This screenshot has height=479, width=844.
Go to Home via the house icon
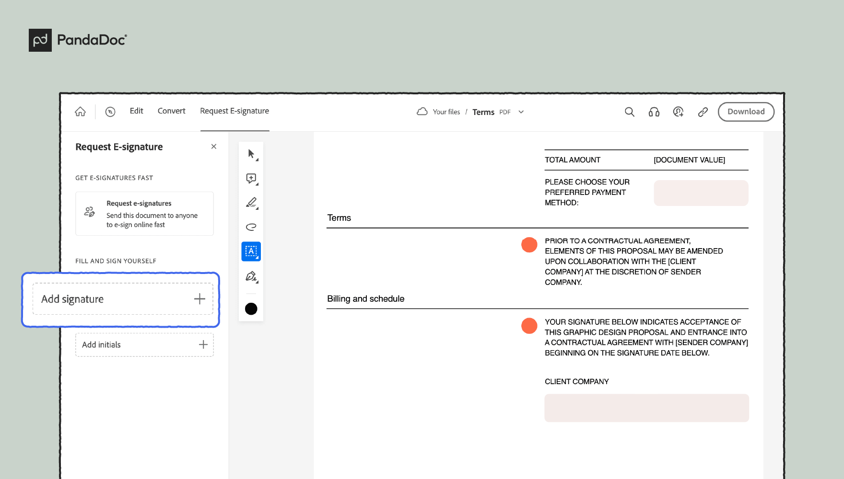(80, 111)
